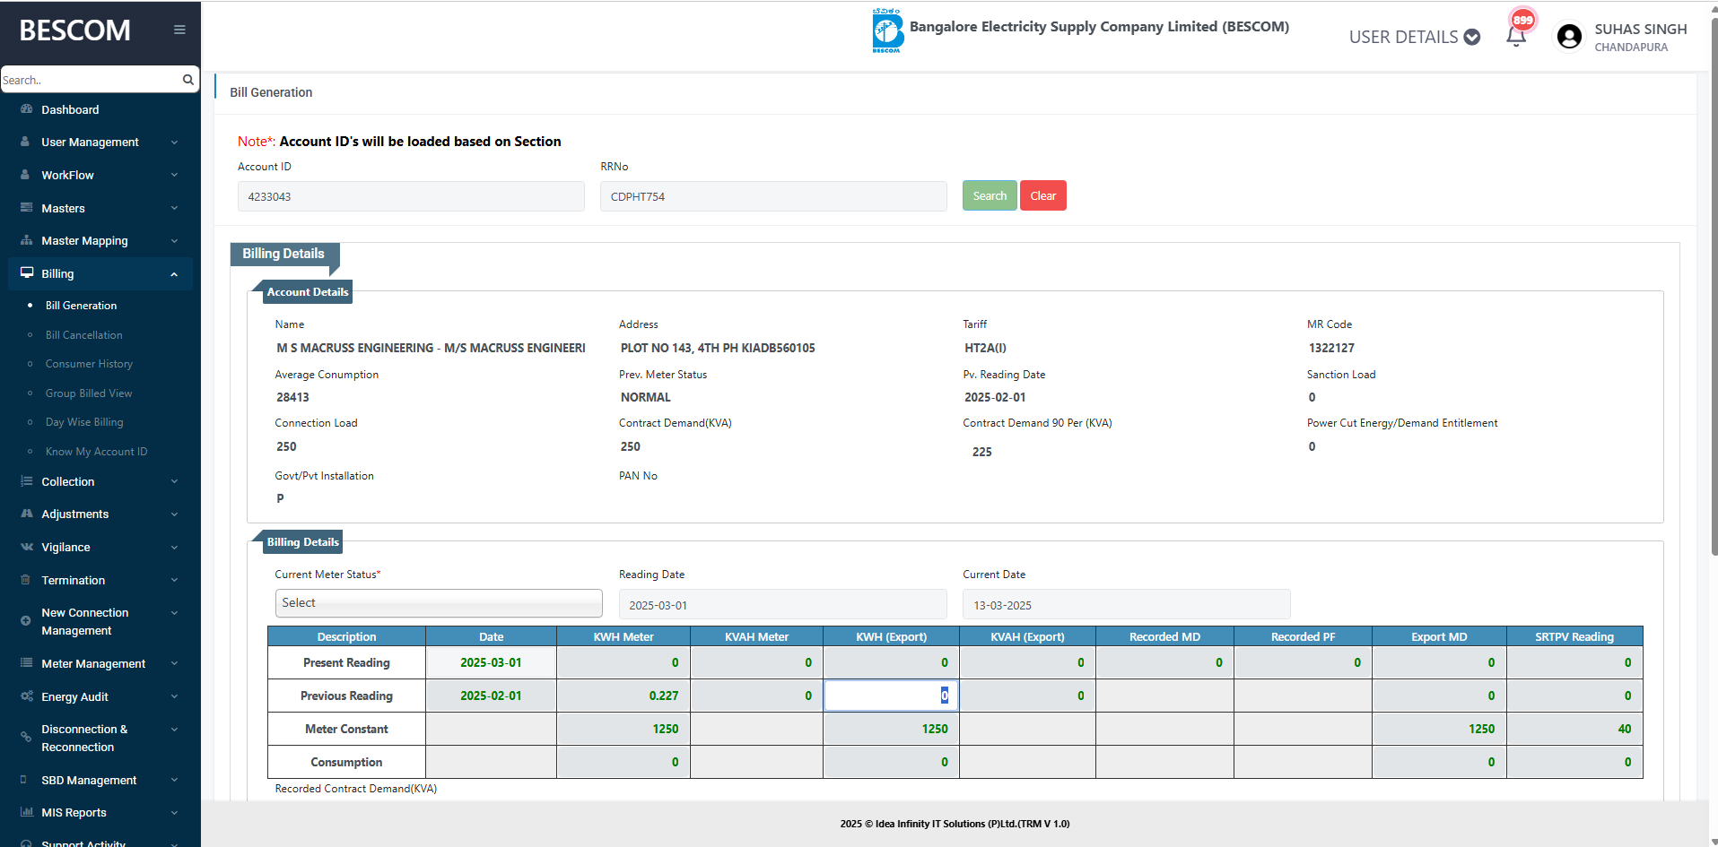1718x847 pixels.
Task: Click the Account ID input field
Action: pyautogui.click(x=411, y=196)
